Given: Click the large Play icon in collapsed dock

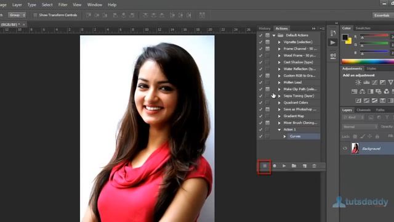Looking at the screenshot, I should coord(332,43).
